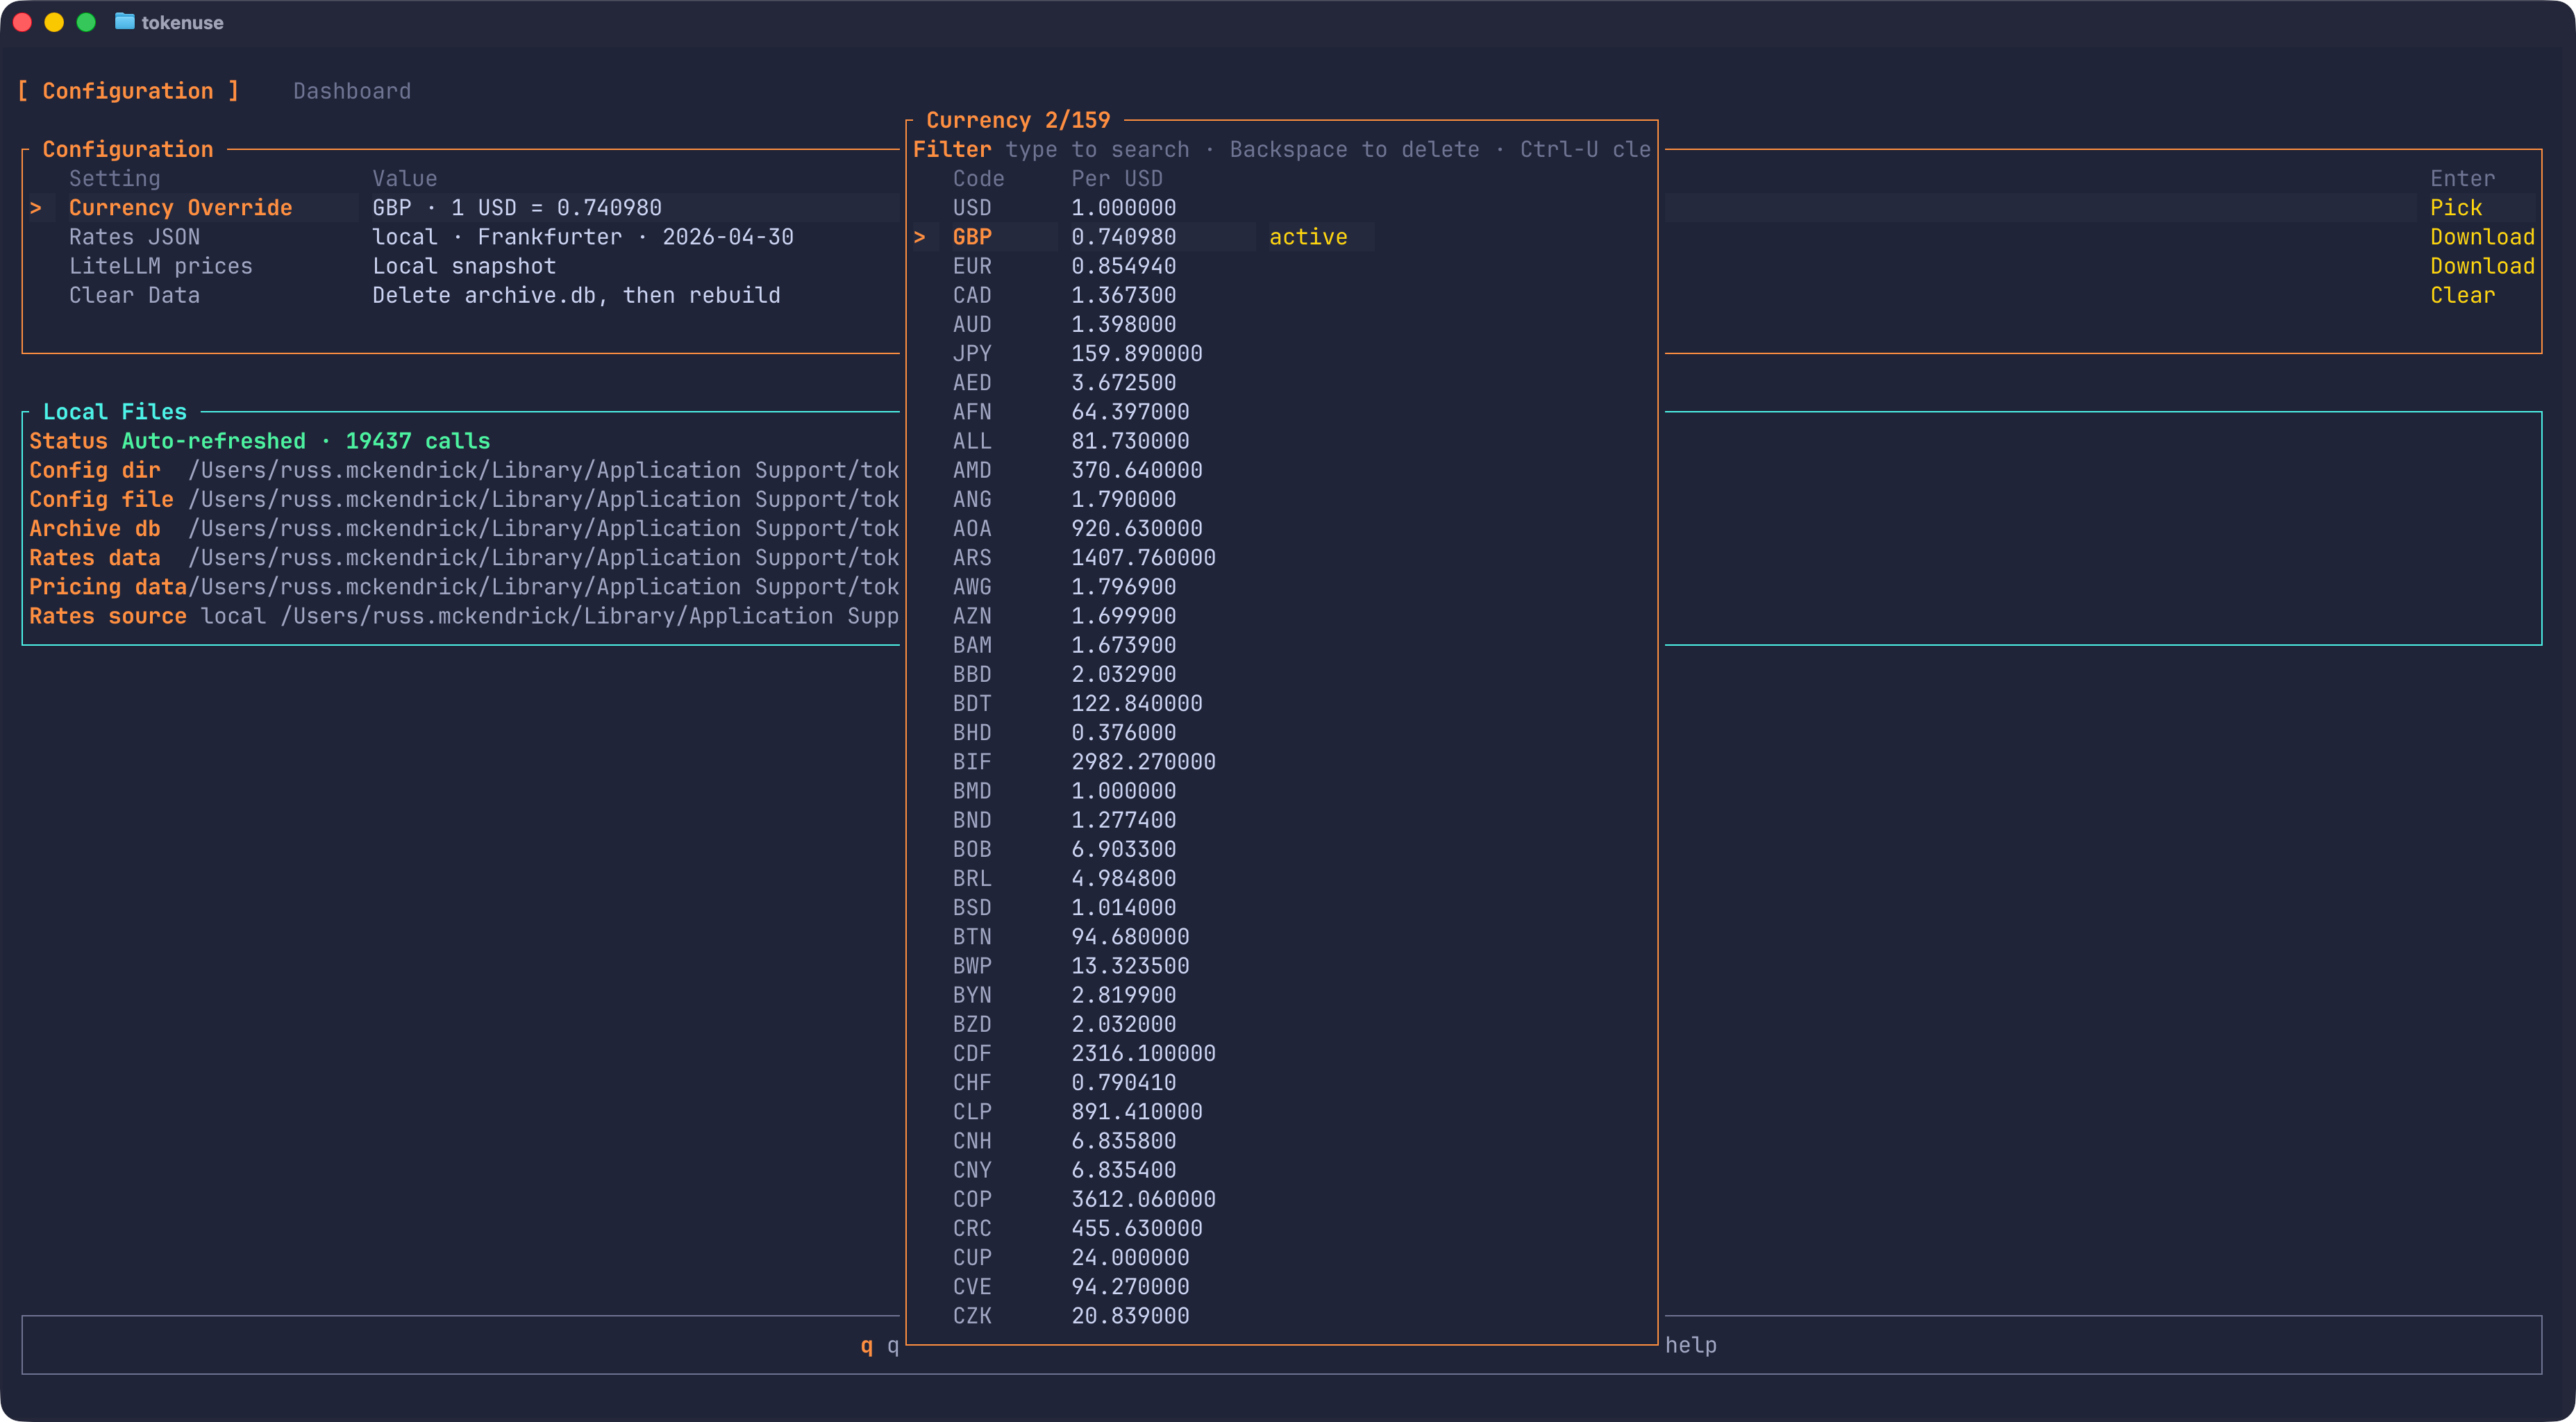Choose BHD in the currency list
Screen dimensions: 2576x1422
1281,733
